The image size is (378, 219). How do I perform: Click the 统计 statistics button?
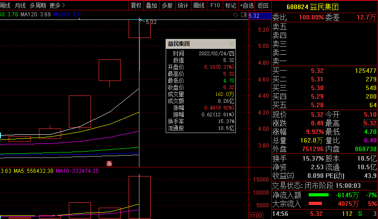click(183, 5)
